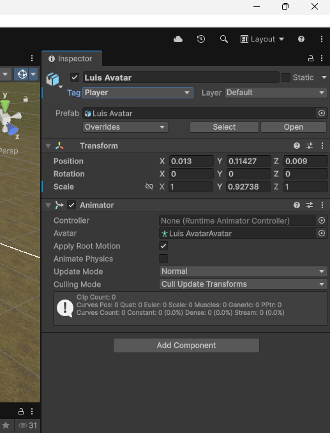Open Animator component help reference
This screenshot has height=433, width=330.
(x=297, y=205)
